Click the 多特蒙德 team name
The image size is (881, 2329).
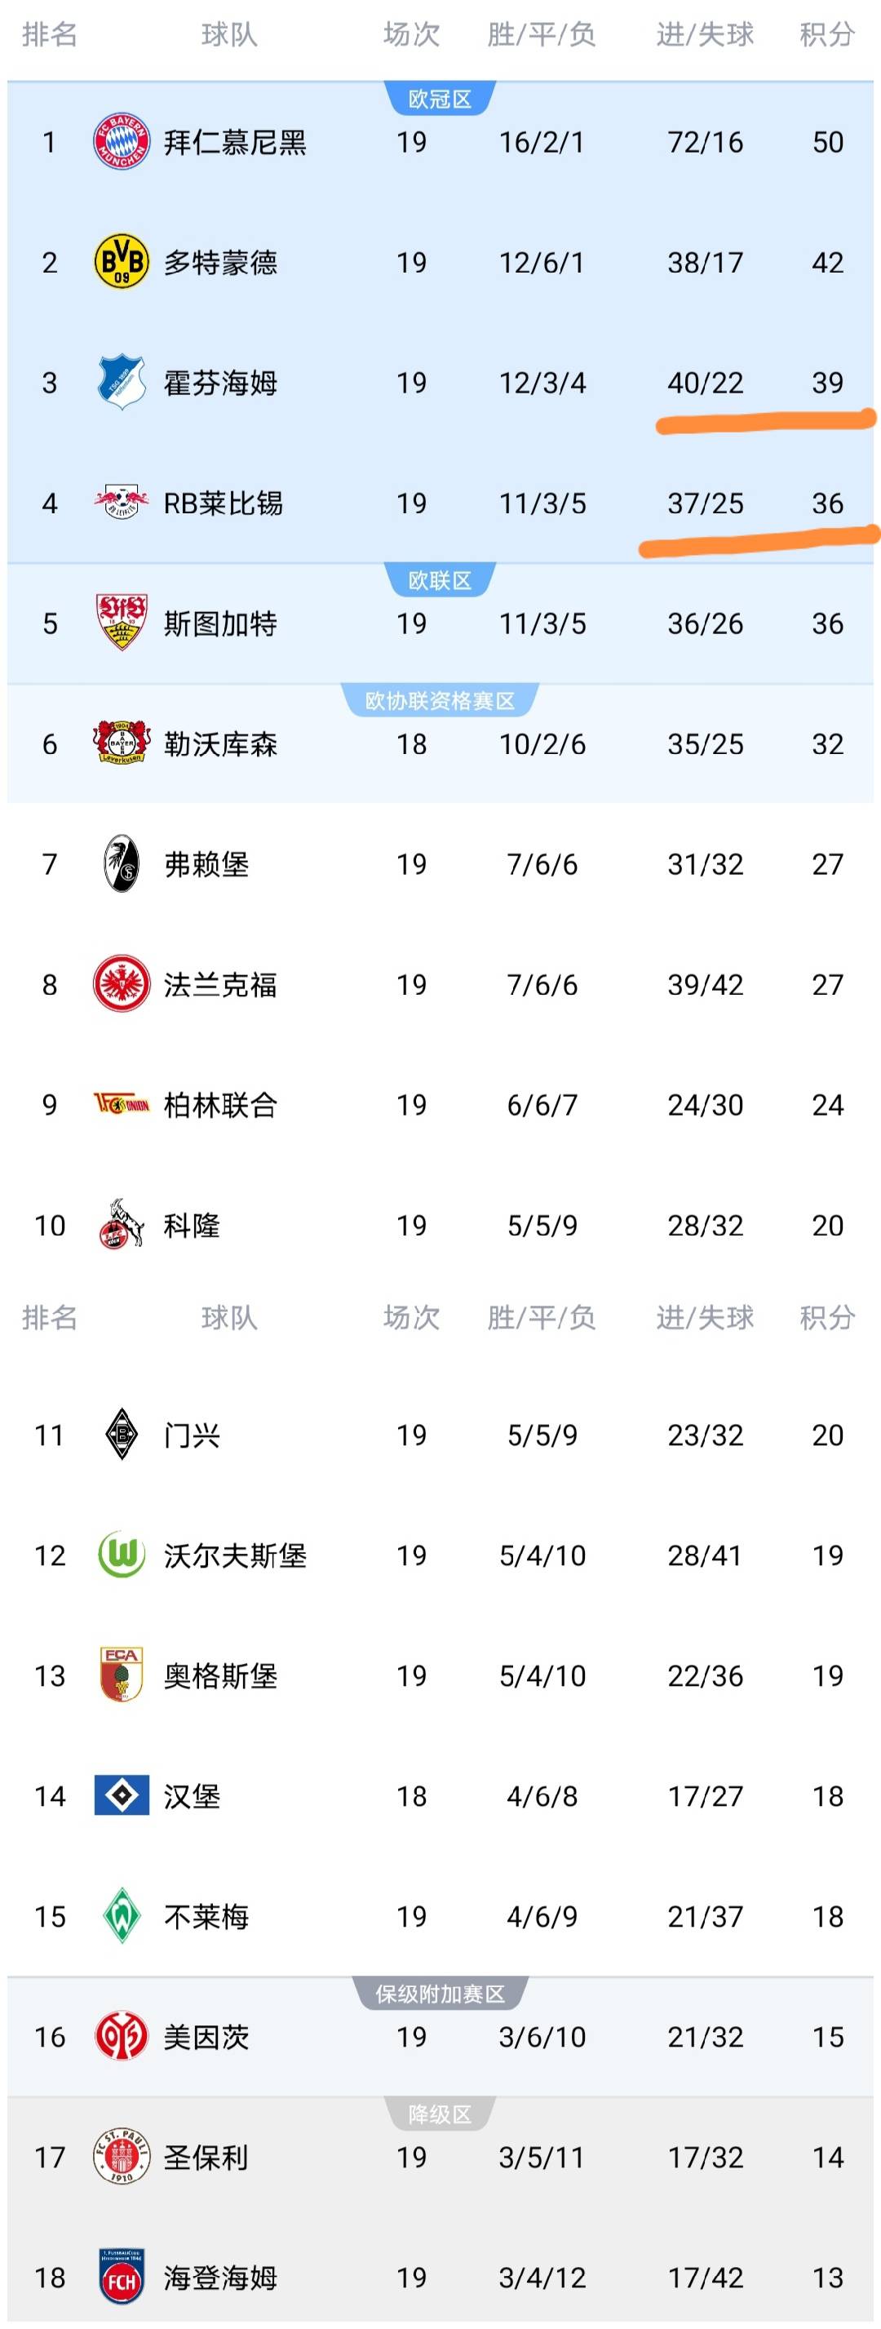point(220,263)
